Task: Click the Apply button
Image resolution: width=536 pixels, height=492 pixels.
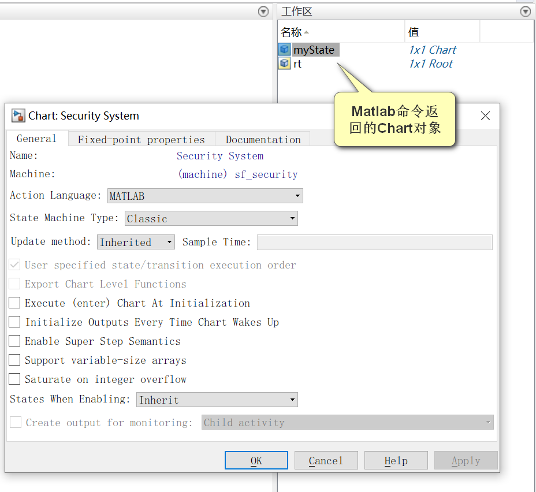Action: tap(466, 461)
